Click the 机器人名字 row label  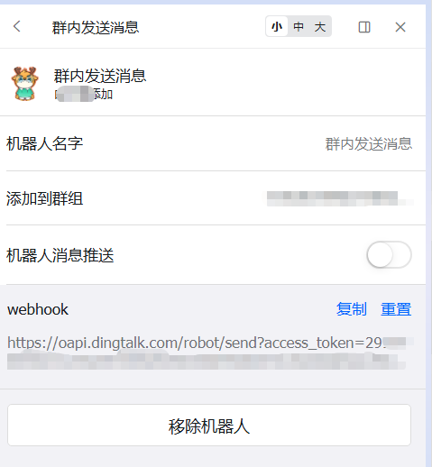(44, 143)
